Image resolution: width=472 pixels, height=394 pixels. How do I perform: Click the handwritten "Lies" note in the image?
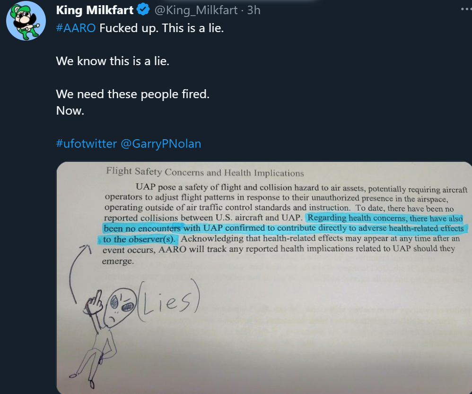[168, 300]
